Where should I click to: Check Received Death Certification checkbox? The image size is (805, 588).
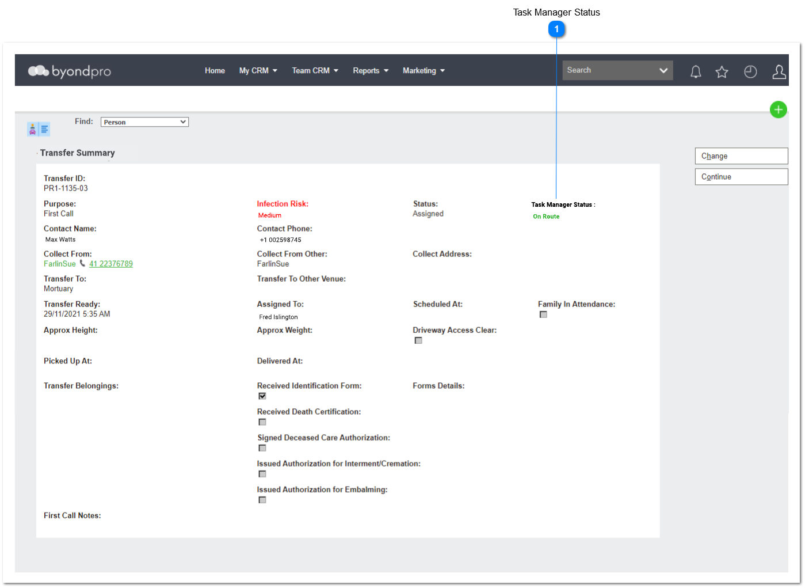click(x=262, y=422)
